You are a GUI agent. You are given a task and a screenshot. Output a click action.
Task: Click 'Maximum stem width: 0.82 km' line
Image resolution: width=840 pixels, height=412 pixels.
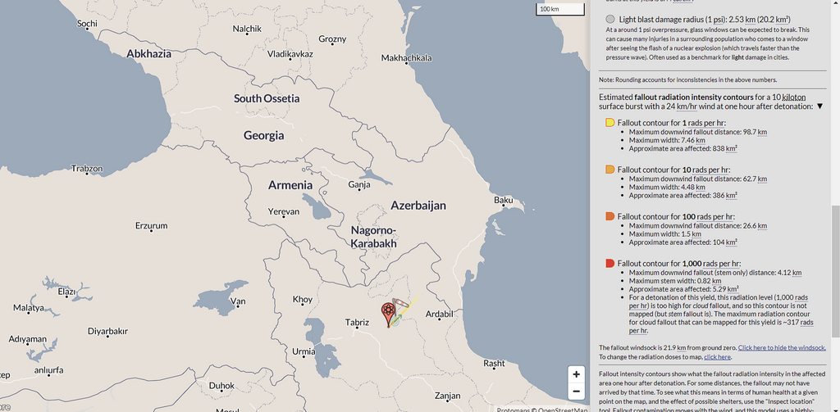[x=675, y=281]
